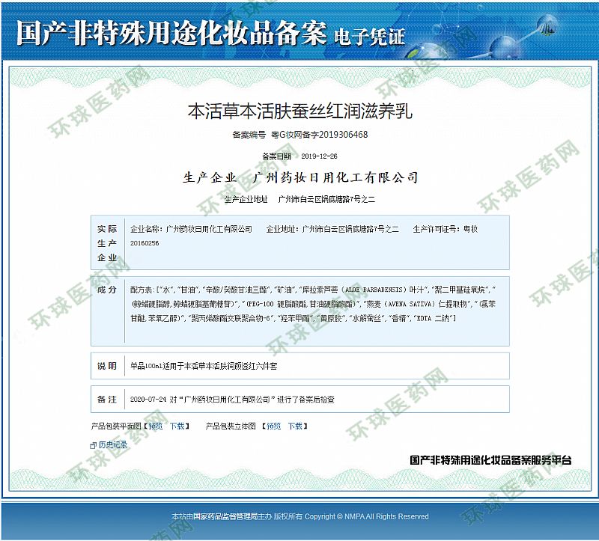Click the 生产企业 广州药妆日用化工有限公司 heading
Image resolution: width=599 pixels, height=541 pixels.
(299, 178)
